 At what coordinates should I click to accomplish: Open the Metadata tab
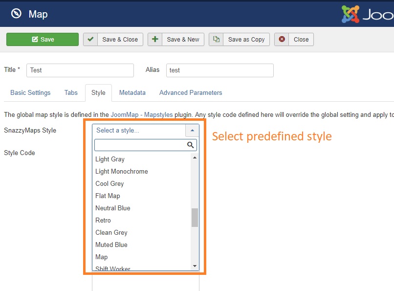(x=132, y=93)
